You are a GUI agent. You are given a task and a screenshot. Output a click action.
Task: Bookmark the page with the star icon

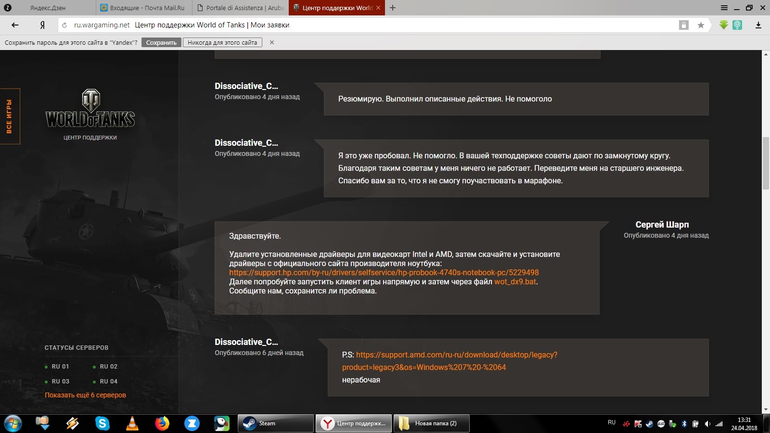point(701,25)
